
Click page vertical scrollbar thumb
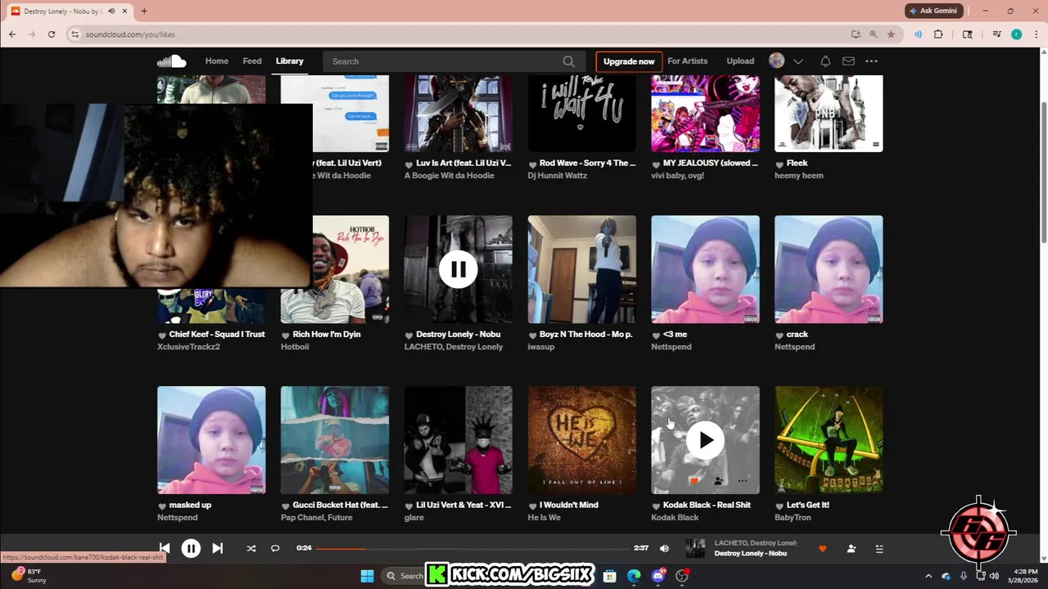pos(1044,172)
